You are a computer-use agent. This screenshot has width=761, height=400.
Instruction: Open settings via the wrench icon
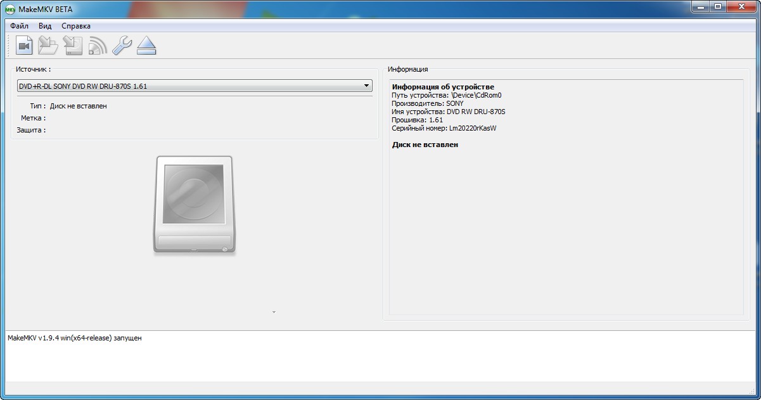(x=122, y=46)
